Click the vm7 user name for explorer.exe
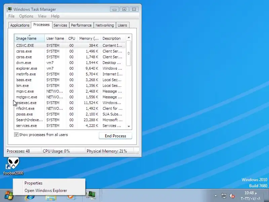Image resolution: width=269 pixels, height=202 pixels. click(50, 68)
